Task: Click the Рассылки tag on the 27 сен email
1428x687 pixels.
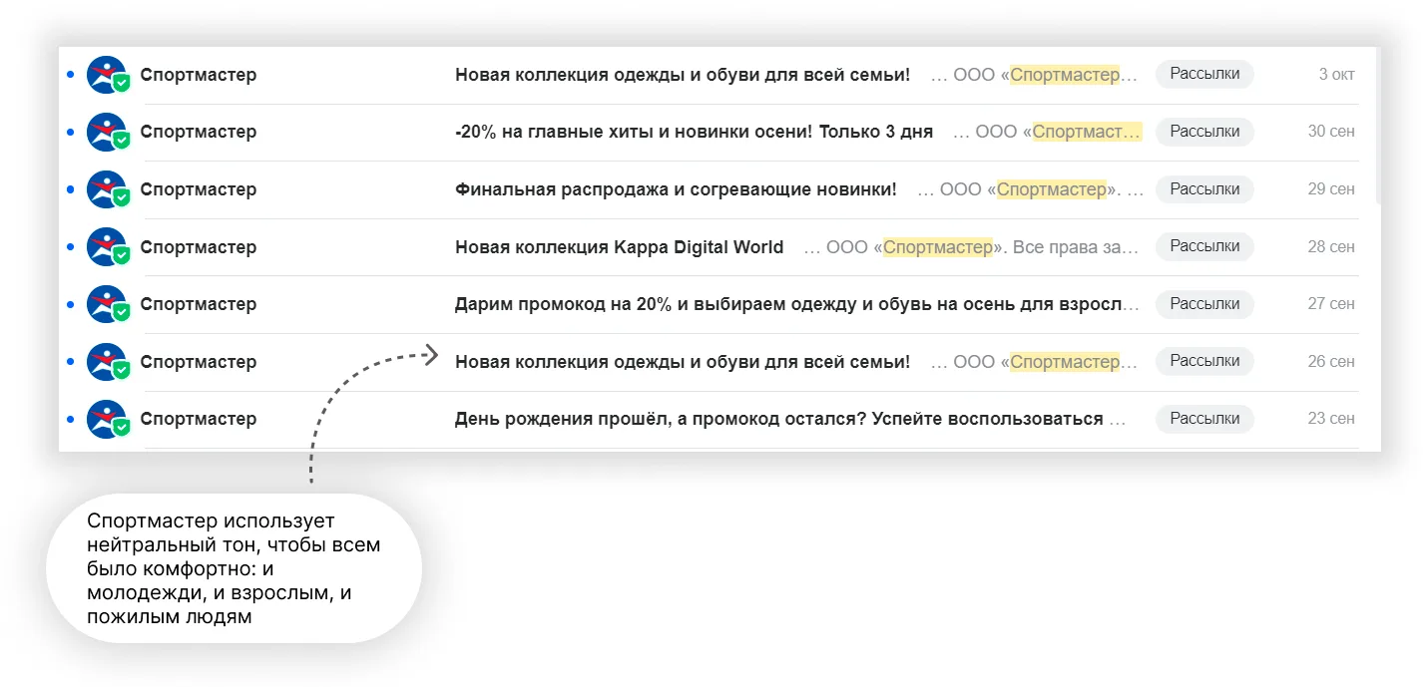Action: (x=1204, y=304)
